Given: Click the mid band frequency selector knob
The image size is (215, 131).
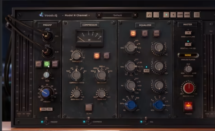Looking at the screenshot, I should coord(131,67).
